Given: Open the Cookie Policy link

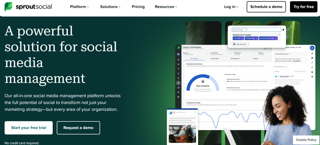Looking at the screenshot, I should tap(306, 140).
